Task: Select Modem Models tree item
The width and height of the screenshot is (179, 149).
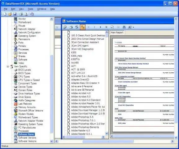Action: [x=26, y=114]
